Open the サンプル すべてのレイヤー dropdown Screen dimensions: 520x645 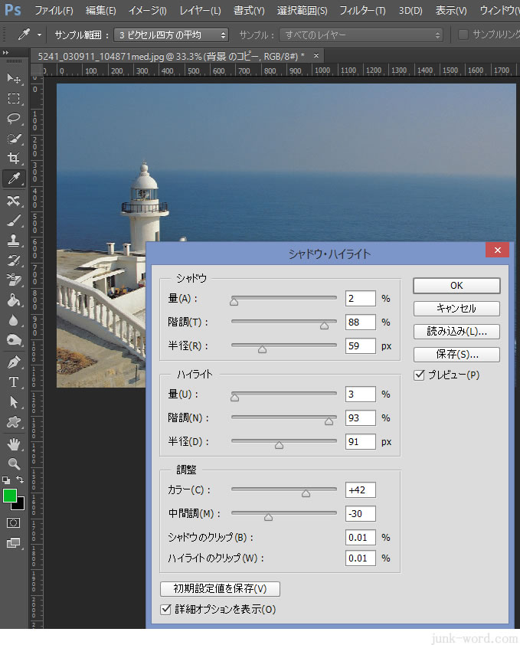[x=361, y=35]
